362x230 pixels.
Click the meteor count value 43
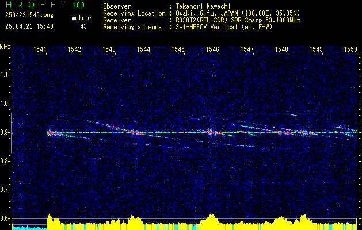tap(83, 26)
